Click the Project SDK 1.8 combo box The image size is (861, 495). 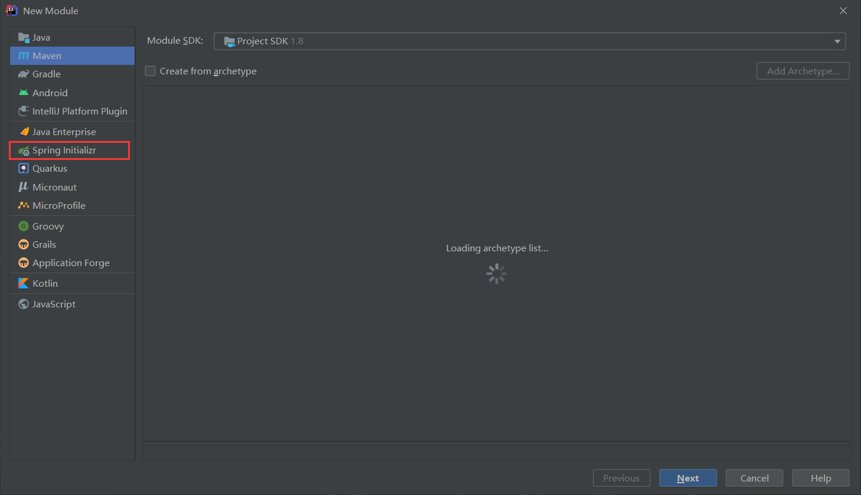[x=529, y=41]
